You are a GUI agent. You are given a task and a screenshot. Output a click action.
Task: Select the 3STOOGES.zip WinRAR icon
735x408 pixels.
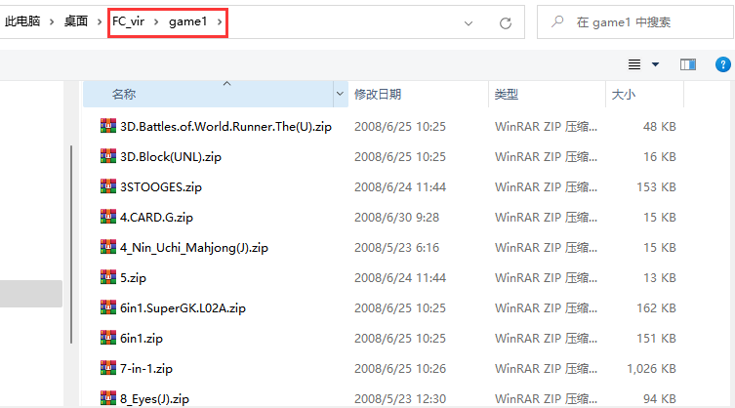coord(108,186)
